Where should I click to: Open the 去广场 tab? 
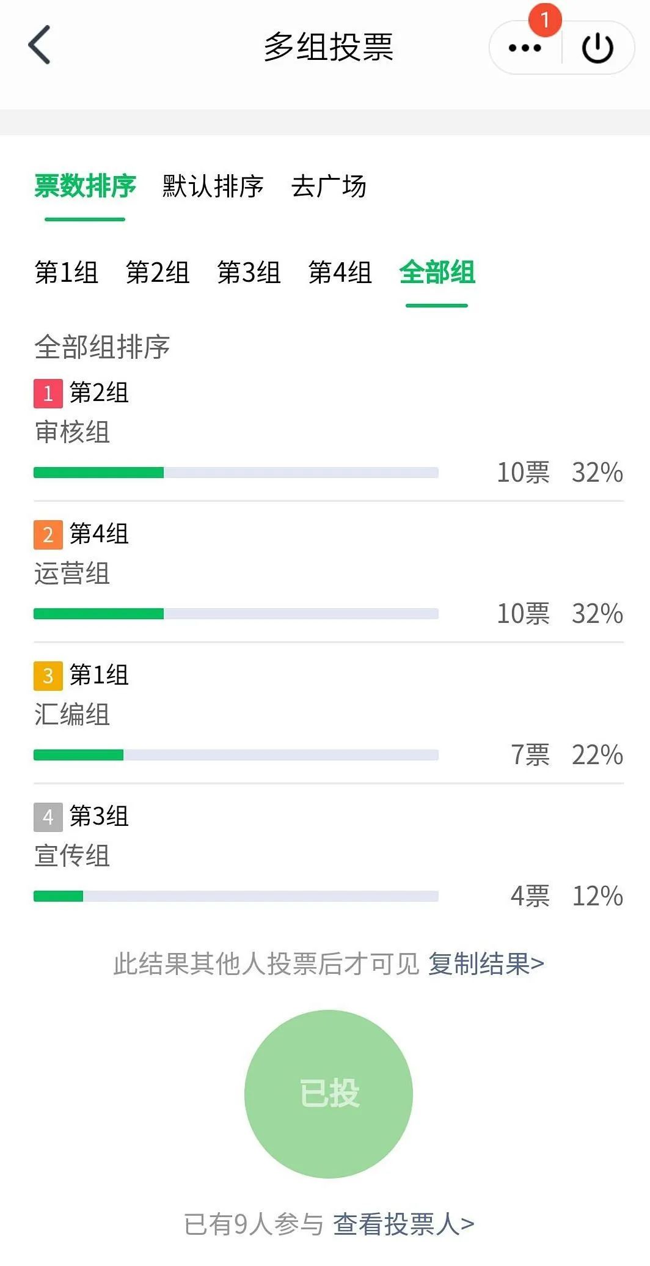pos(329,186)
